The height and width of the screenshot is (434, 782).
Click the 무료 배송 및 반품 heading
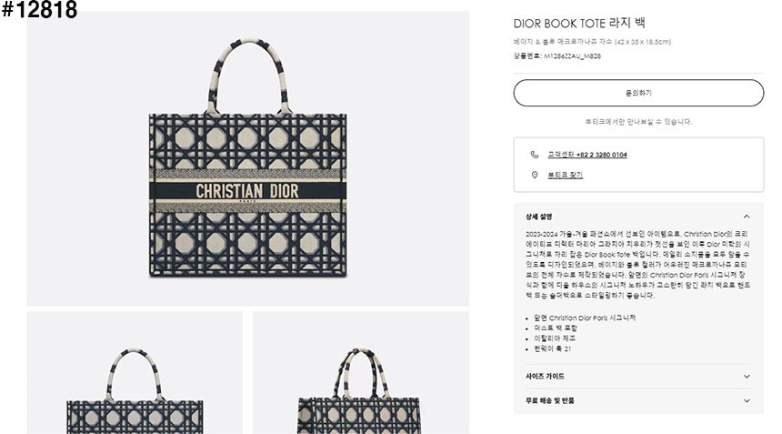pos(549,400)
